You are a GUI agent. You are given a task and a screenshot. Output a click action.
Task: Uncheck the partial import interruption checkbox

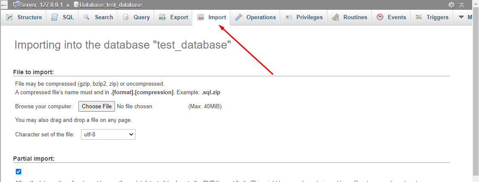point(18,171)
